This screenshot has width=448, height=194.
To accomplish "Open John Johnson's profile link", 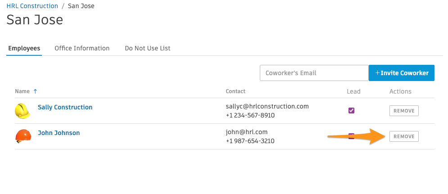I will point(59,133).
